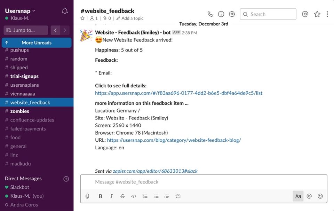Apply blockquote formatting
This screenshot has width=334, height=211.
point(167,196)
